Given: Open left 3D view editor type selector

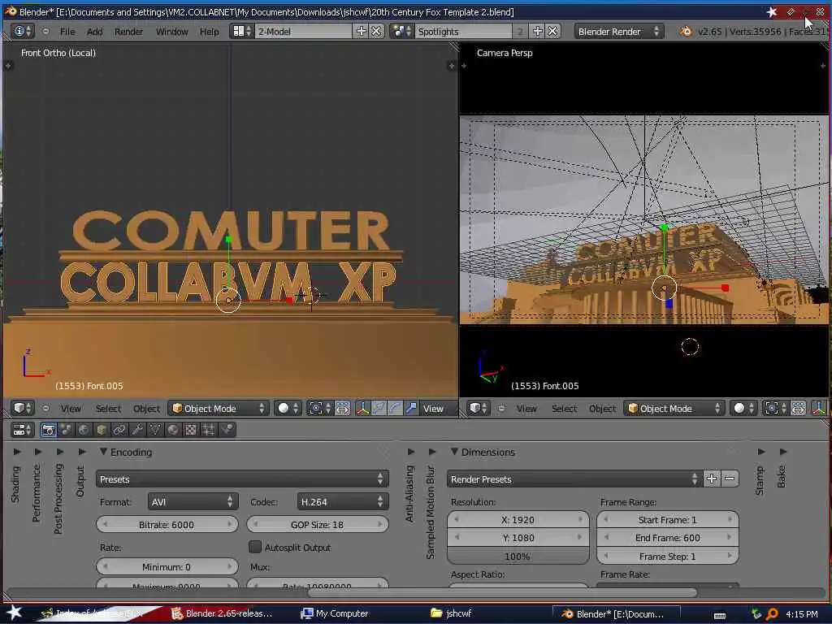Looking at the screenshot, I should point(23,408).
